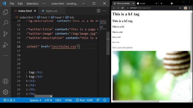Click the 'This is a h4' heading
The width and height of the screenshot is (193, 108).
click(117, 32)
